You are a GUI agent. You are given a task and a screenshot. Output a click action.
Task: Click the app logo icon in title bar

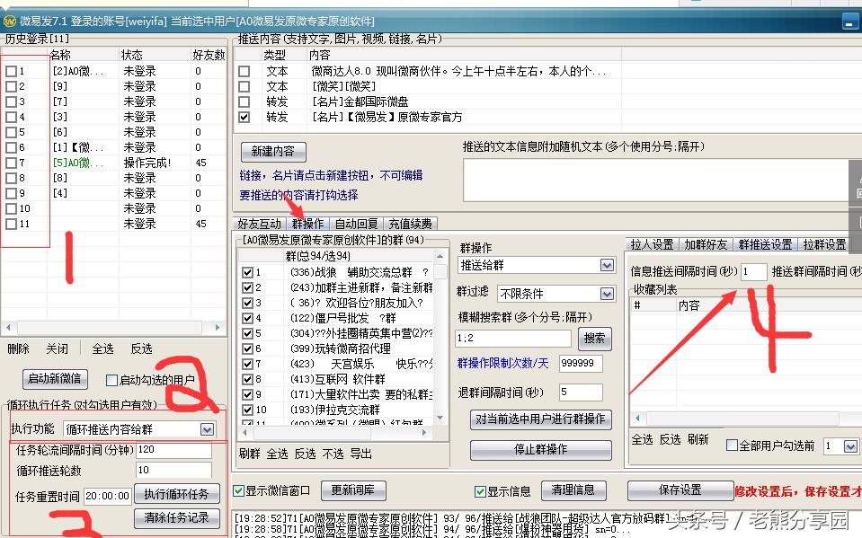pyautogui.click(x=9, y=22)
